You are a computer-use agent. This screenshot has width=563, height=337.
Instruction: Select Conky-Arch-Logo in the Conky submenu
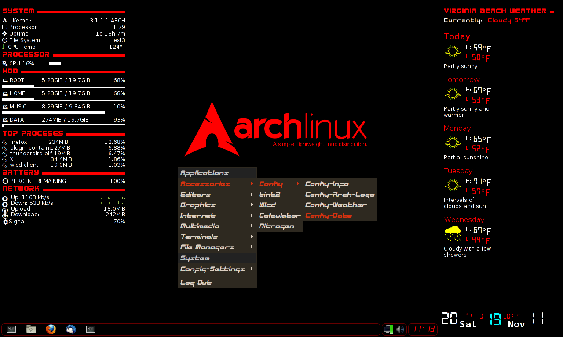click(340, 194)
